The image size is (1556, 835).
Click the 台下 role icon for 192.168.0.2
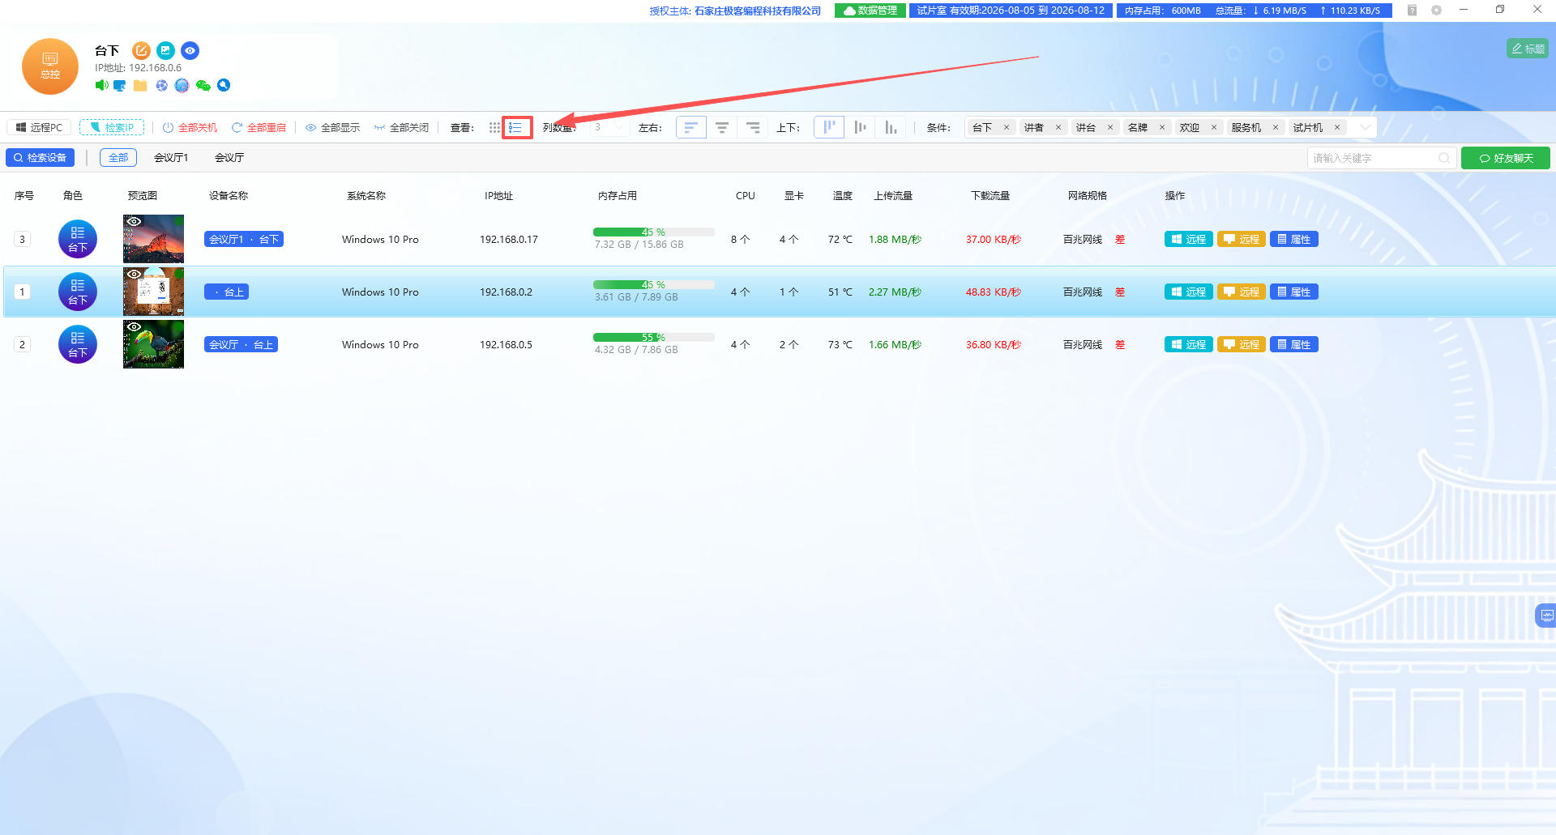coord(78,292)
